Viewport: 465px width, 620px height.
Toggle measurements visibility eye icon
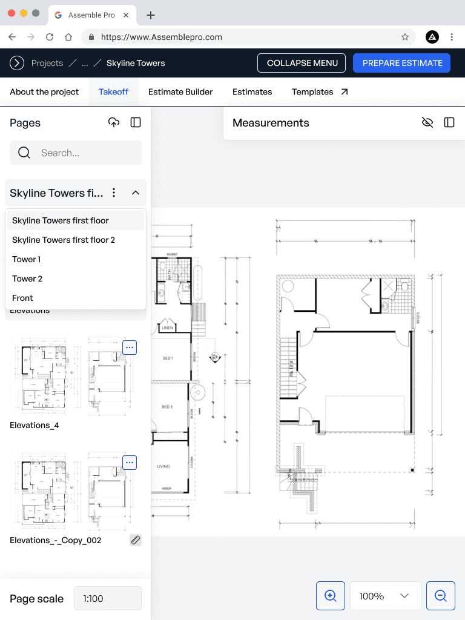pos(427,122)
